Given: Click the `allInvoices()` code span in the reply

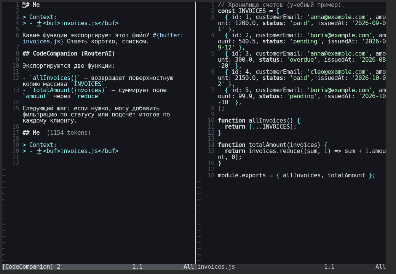Looking at the screenshot, I should [x=55, y=78].
